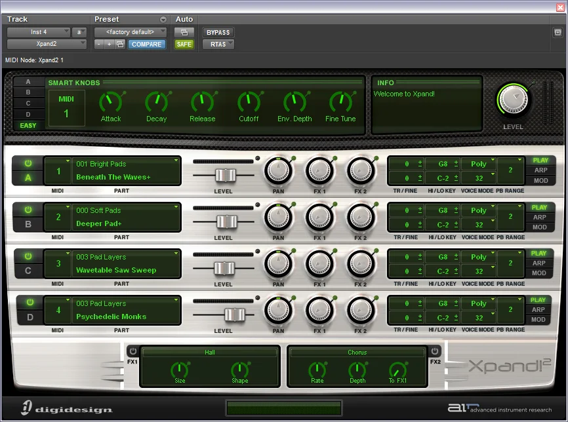
Task: Click the master LEVEL knob
Action: coord(514,100)
